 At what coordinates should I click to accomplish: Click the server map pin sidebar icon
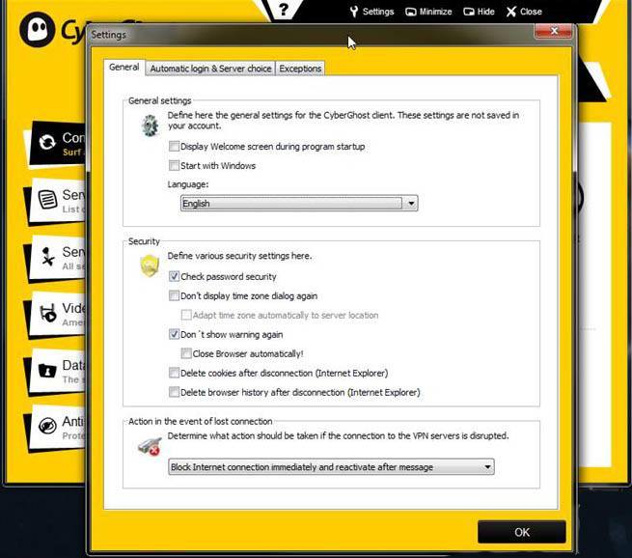click(x=48, y=257)
